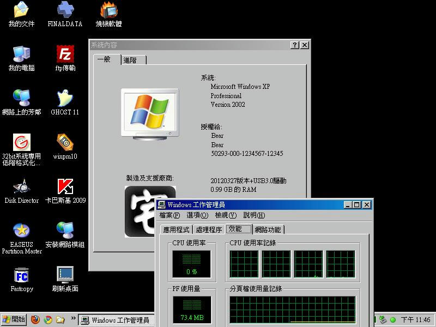
Task: Open the FINALDATA desktop icon
Action: pos(65,11)
